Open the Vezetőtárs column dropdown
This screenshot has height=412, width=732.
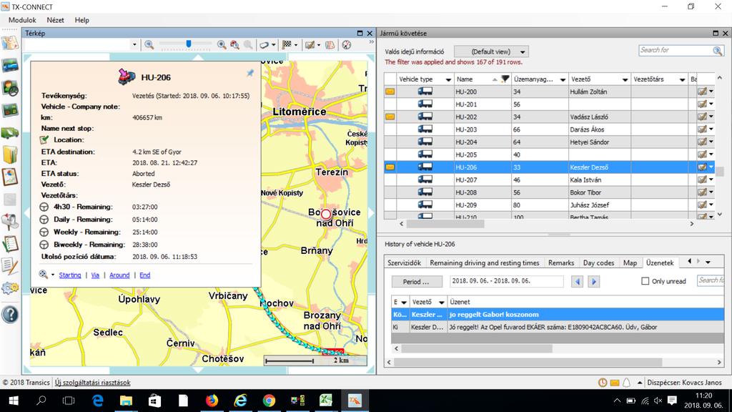point(682,79)
